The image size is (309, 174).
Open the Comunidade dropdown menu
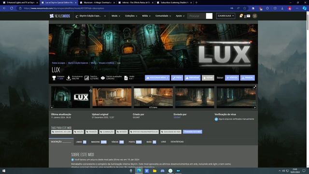click(163, 16)
